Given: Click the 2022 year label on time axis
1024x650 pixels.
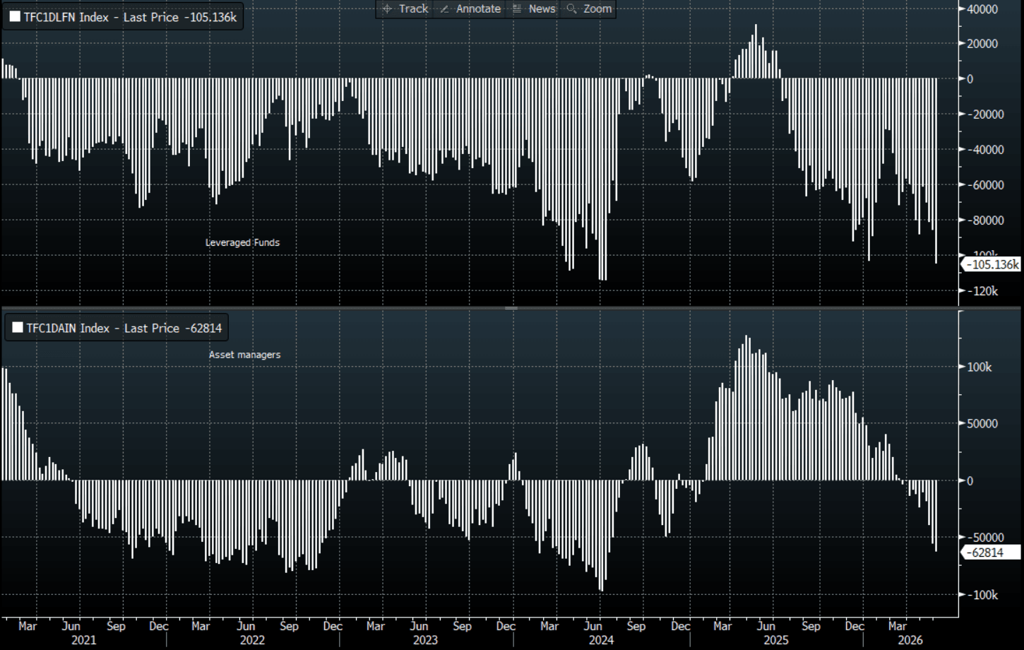Looking at the screenshot, I should pos(252,640).
